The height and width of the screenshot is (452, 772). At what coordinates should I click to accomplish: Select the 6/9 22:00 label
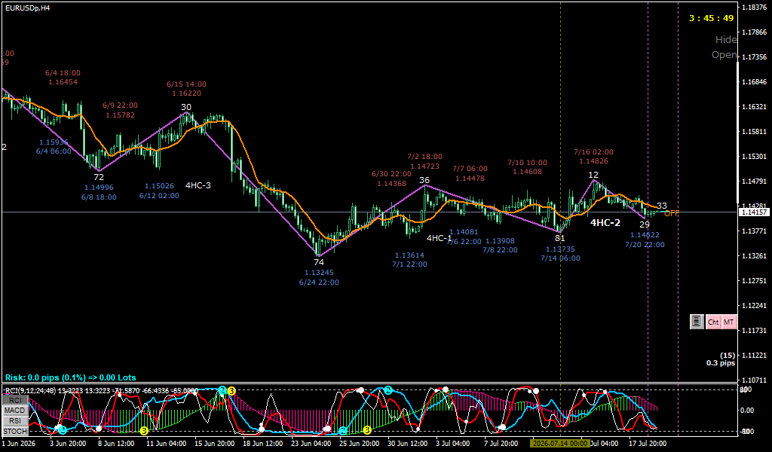(x=120, y=105)
